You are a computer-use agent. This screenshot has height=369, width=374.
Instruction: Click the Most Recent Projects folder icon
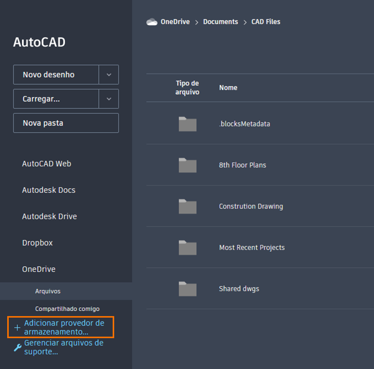pos(187,248)
